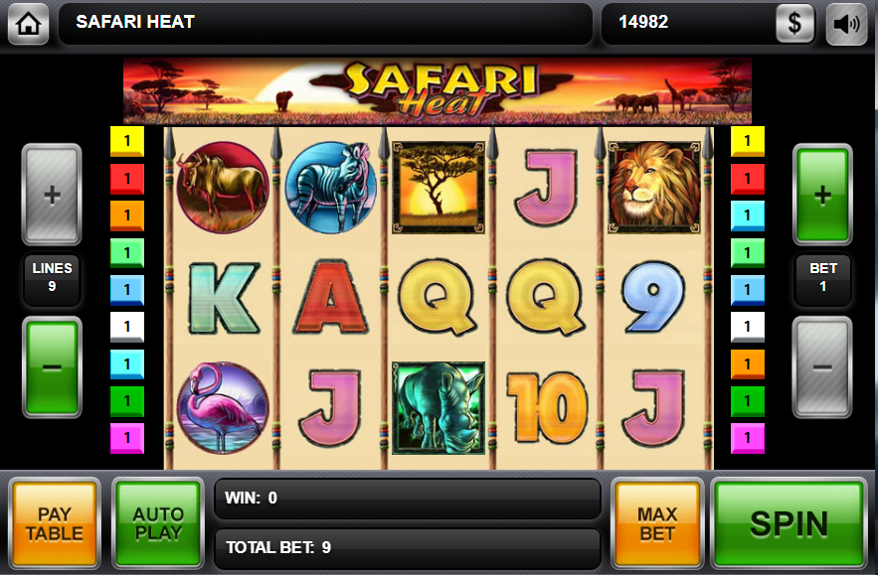Viewport: 878px width, 575px height.
Task: Open the dollar sign cashier button
Action: [794, 24]
